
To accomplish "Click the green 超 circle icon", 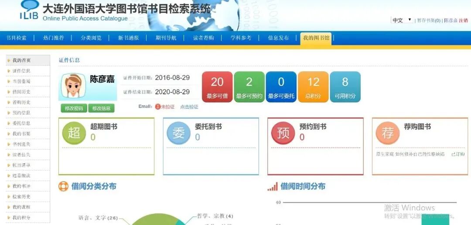I will (74, 133).
